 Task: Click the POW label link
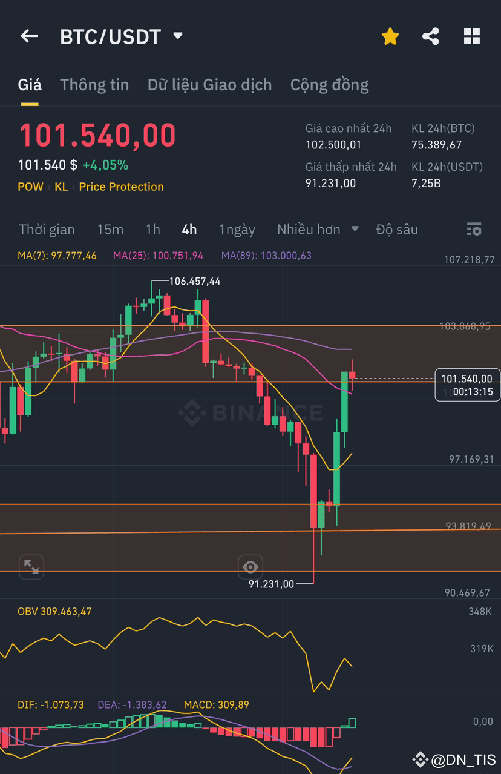(x=30, y=187)
